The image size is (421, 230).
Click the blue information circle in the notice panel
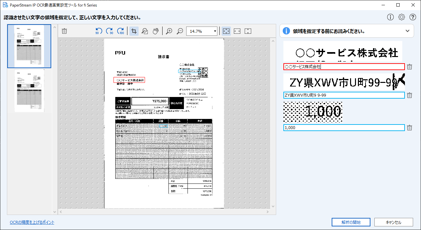[x=286, y=31]
